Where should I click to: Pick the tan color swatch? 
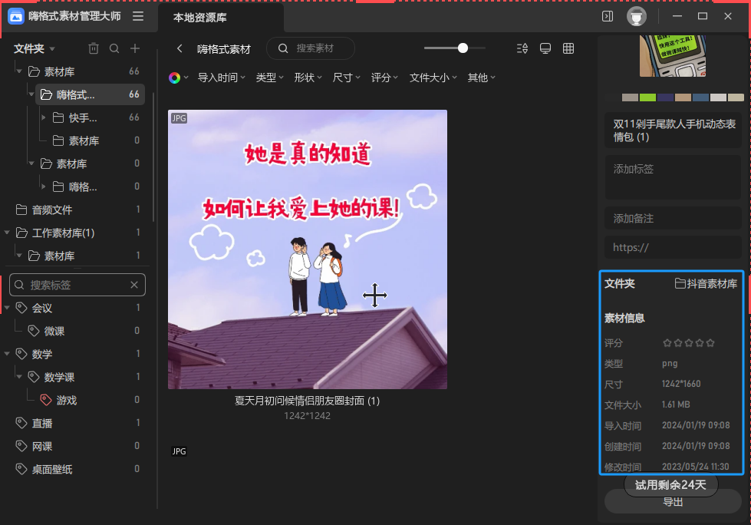point(683,97)
